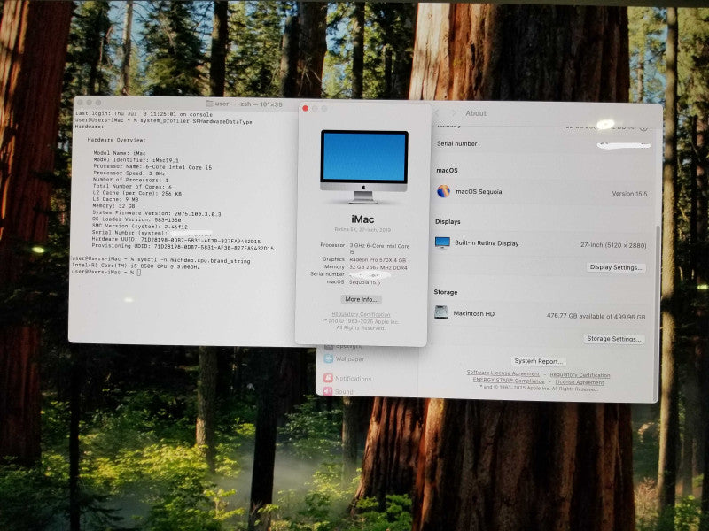Open Display Settings...
The image size is (709, 531).
pyautogui.click(x=616, y=267)
